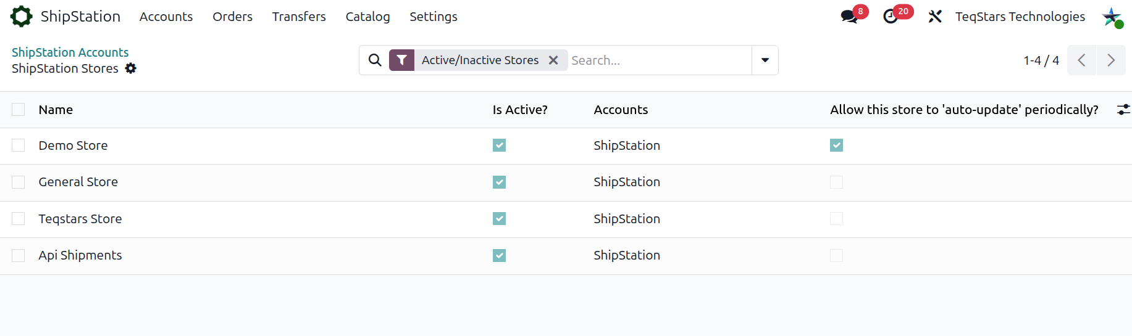
Task: Click the ShipStation Stores page title
Action: pos(65,68)
